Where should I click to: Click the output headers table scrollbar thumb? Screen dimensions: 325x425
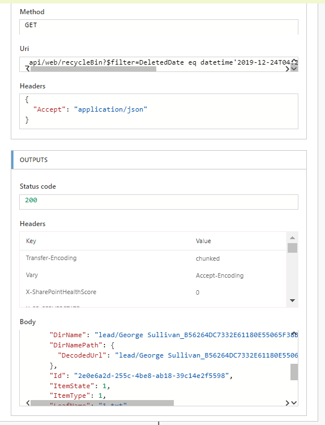coord(292,248)
